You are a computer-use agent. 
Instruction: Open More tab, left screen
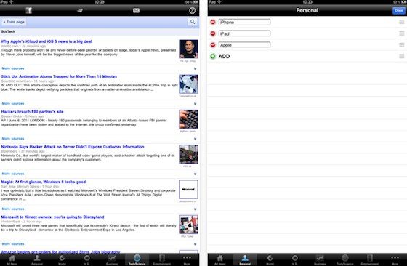pos(187,259)
